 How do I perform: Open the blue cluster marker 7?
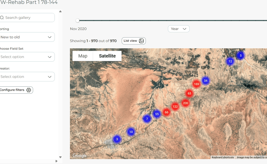(x=147, y=119)
